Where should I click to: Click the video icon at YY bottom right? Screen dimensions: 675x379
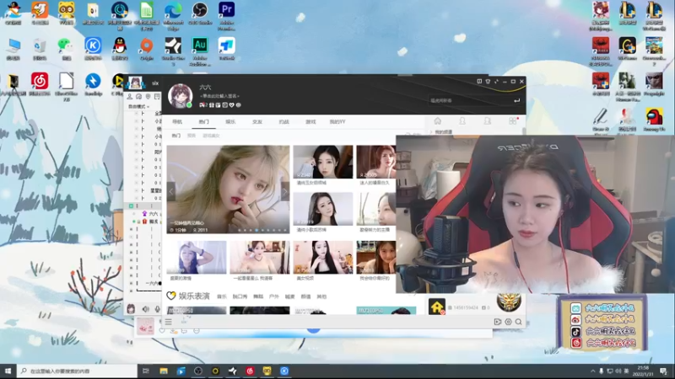[x=498, y=322]
